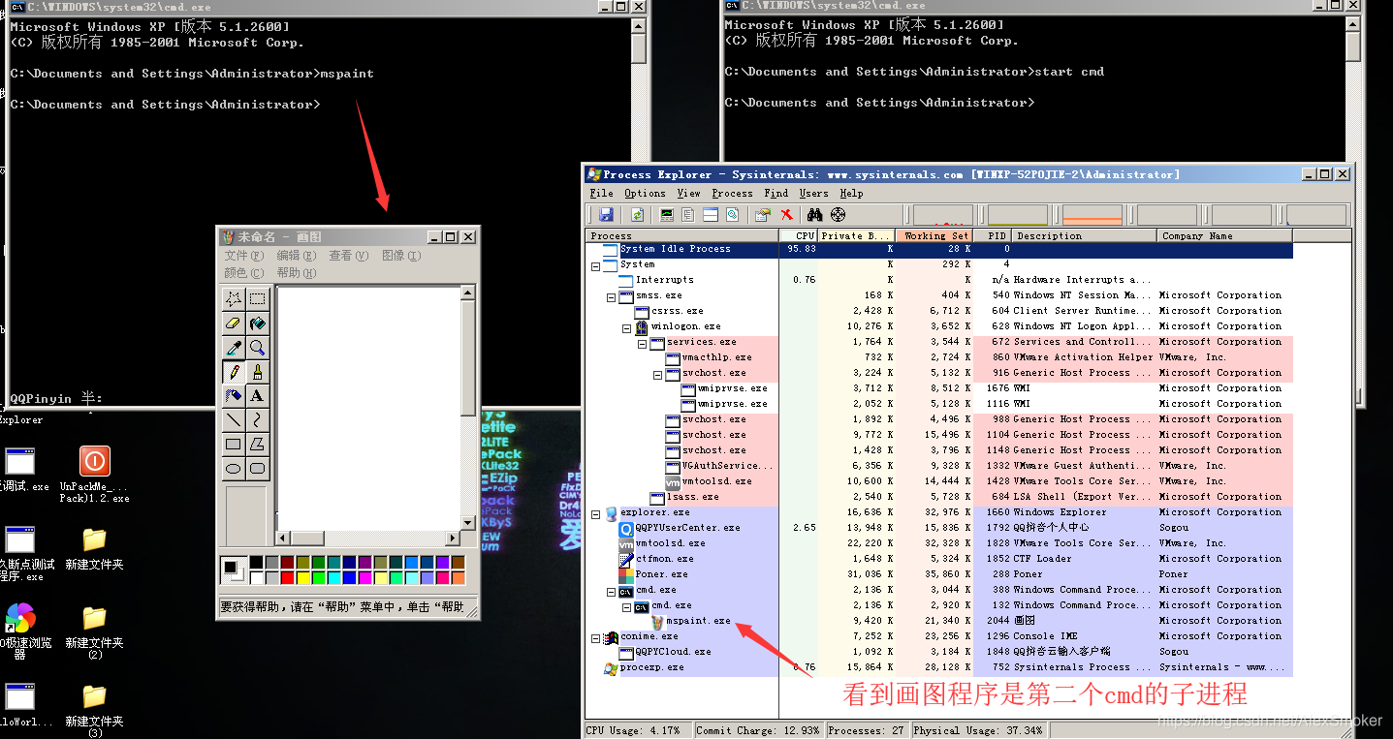
Task: Collapse the conime.exe tree node
Action: (x=595, y=636)
